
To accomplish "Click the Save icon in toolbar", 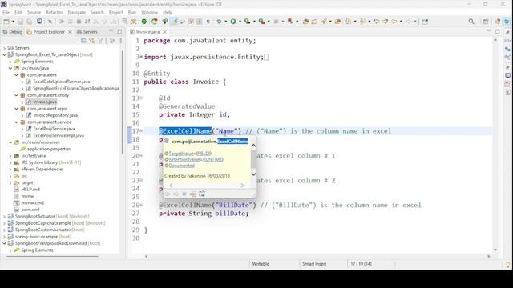I will coord(20,22).
